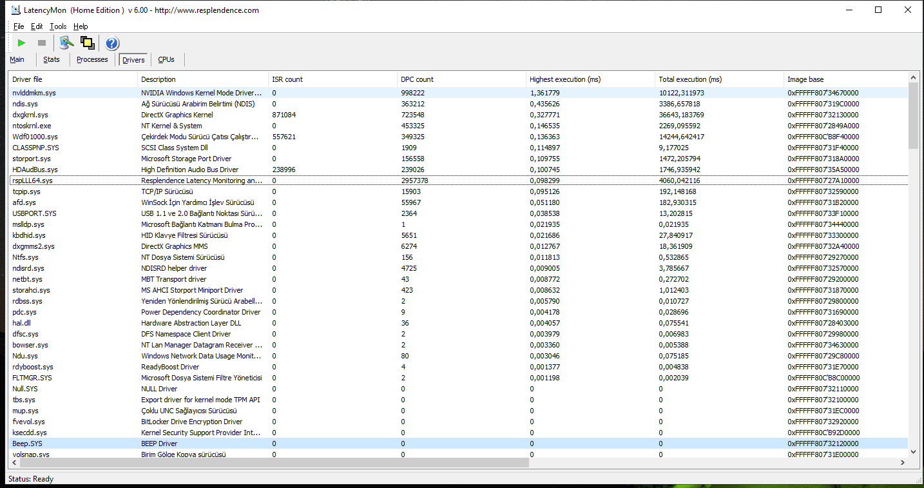Sort by Highest execution (ms) column
Image resolution: width=924 pixels, height=488 pixels.
[x=590, y=79]
